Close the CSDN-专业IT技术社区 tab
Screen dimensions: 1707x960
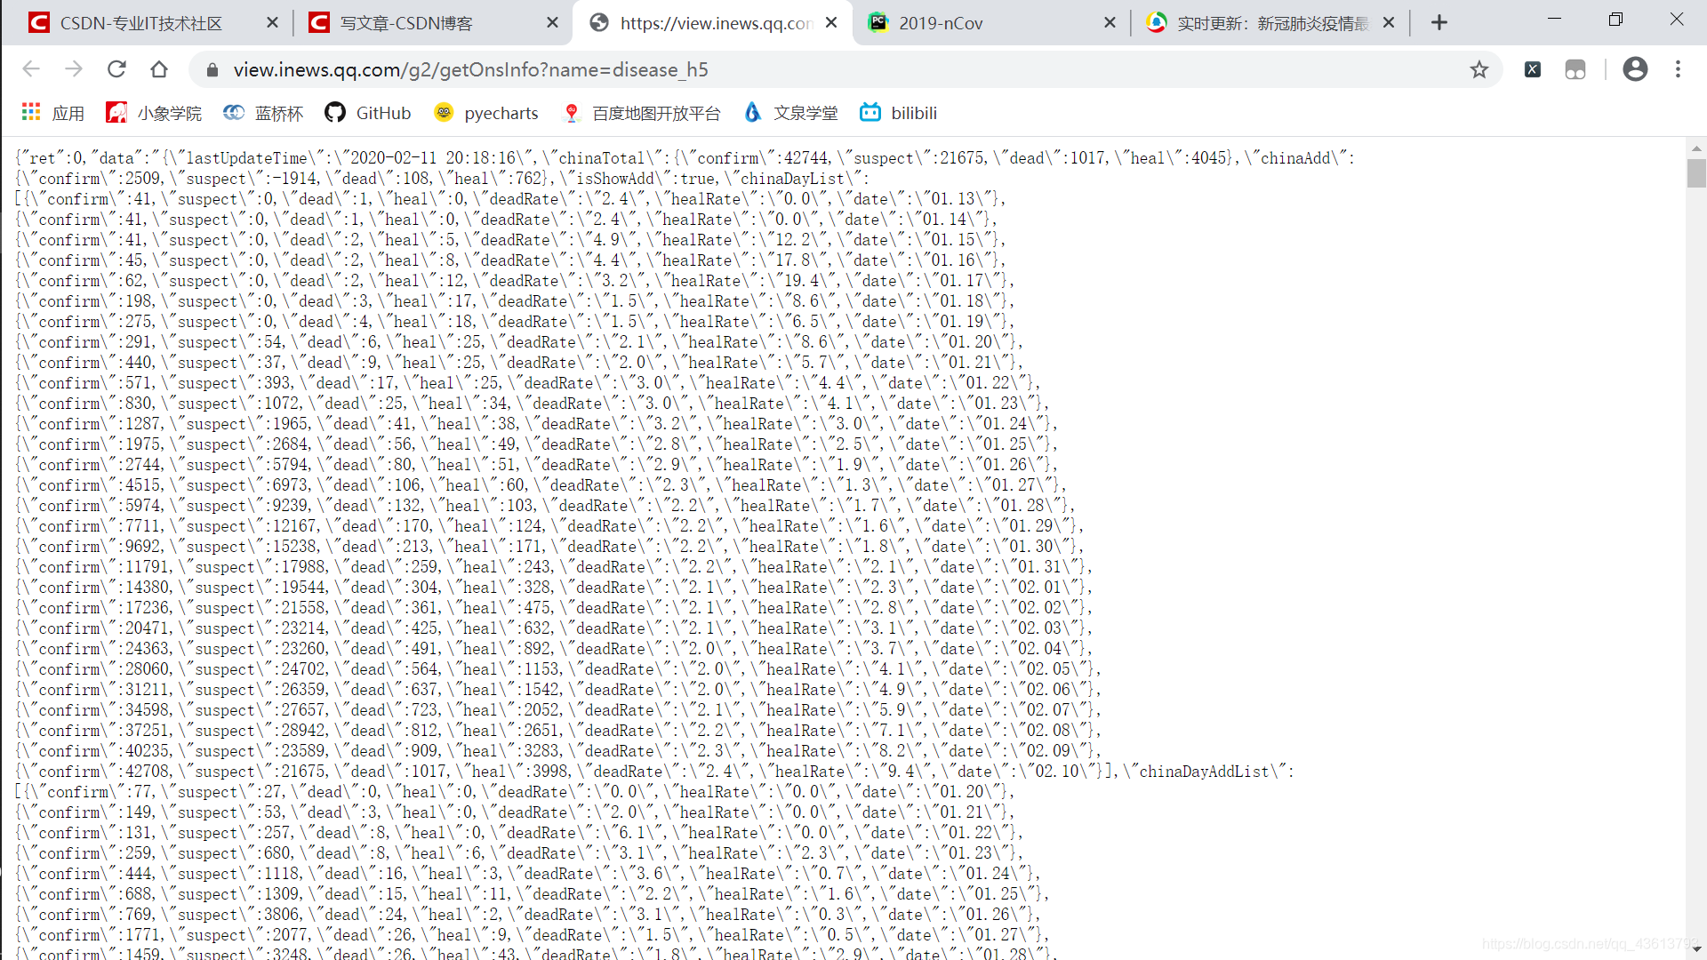[272, 23]
